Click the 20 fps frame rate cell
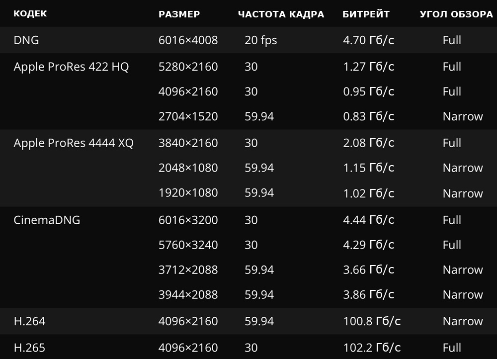 tap(260, 40)
